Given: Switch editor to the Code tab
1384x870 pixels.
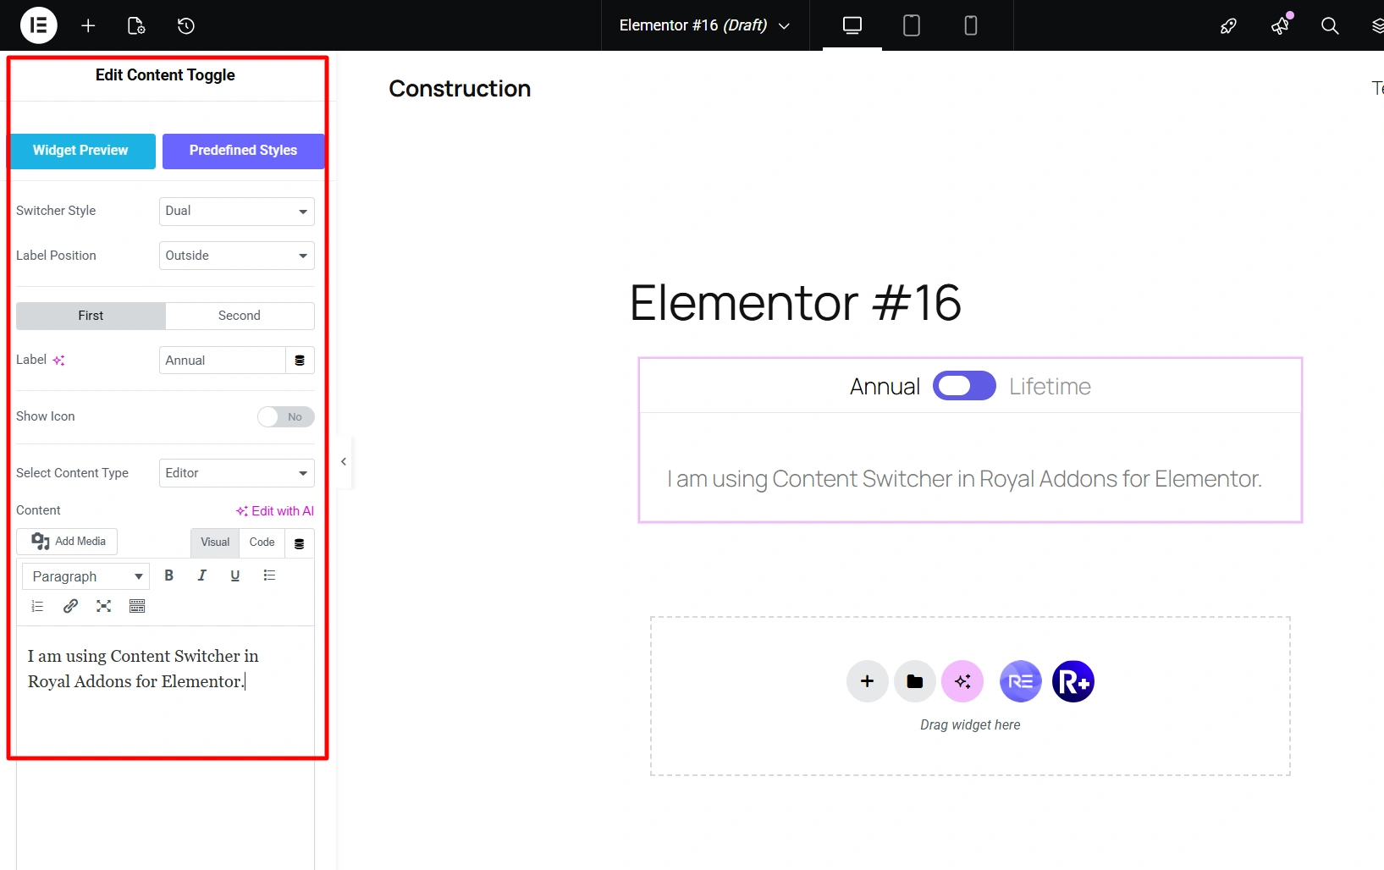Looking at the screenshot, I should coord(262,542).
